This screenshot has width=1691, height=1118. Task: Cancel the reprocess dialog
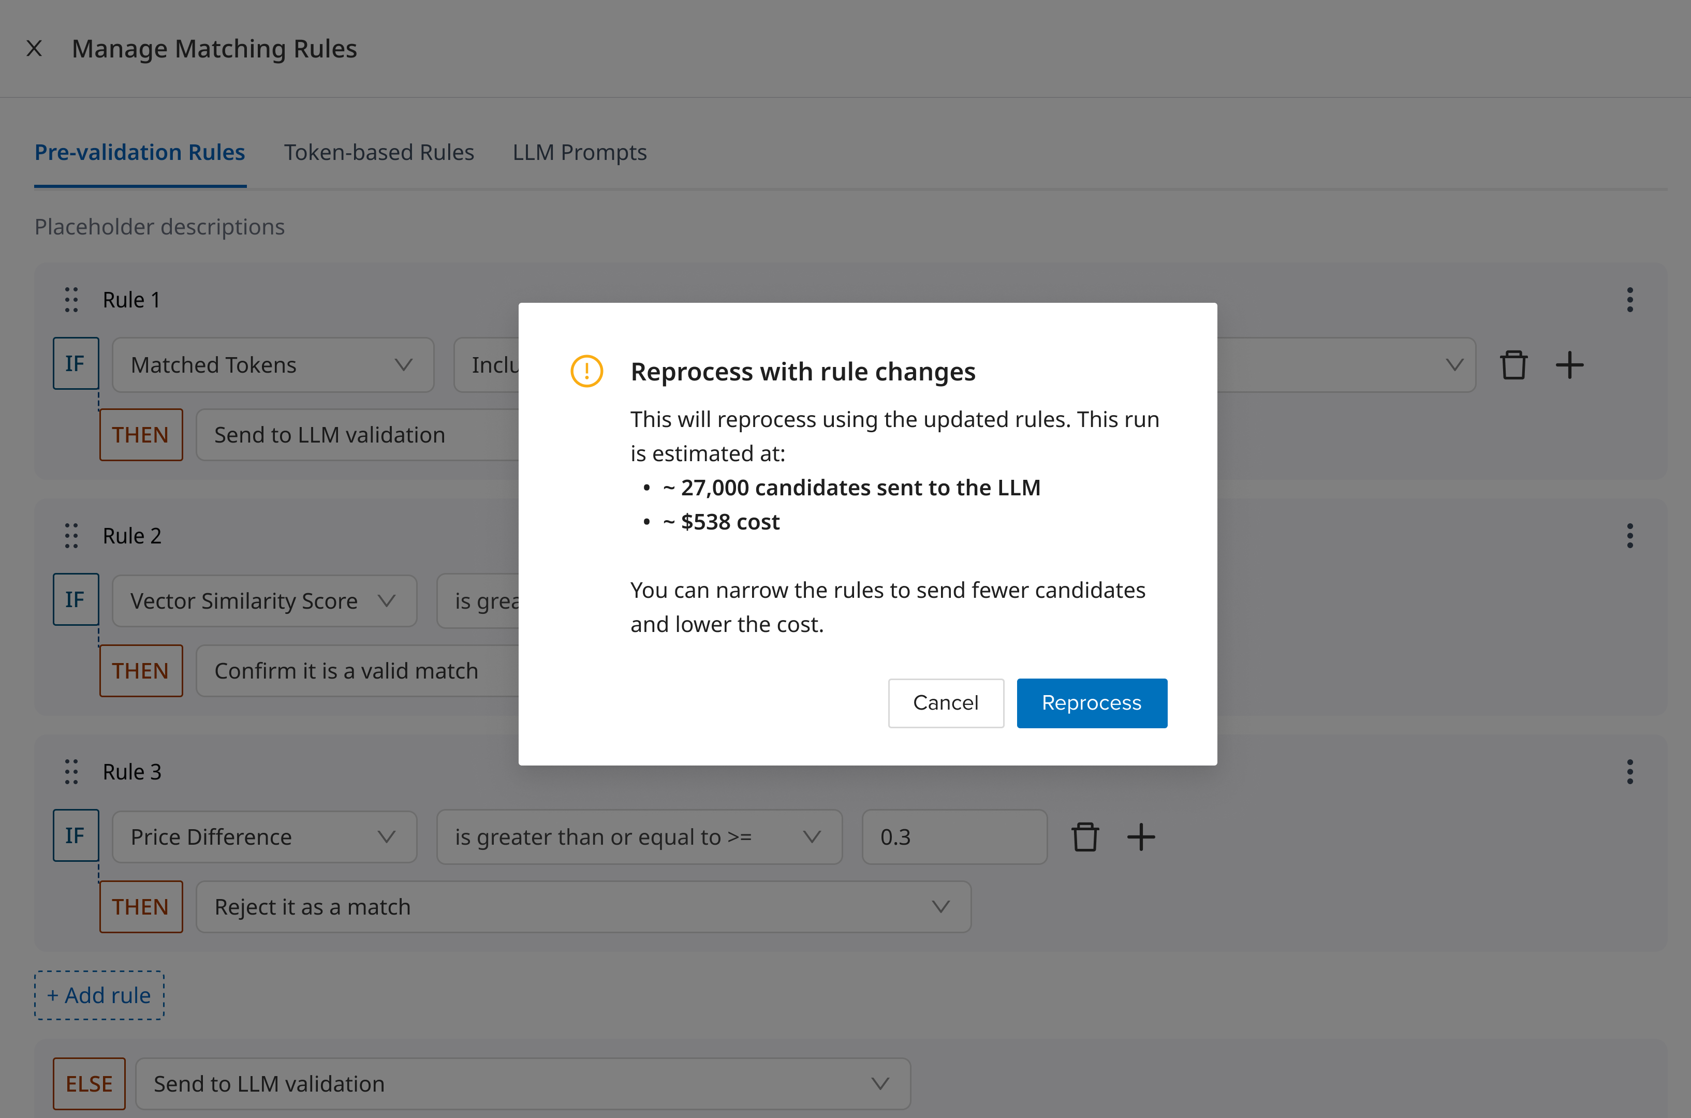(x=946, y=703)
